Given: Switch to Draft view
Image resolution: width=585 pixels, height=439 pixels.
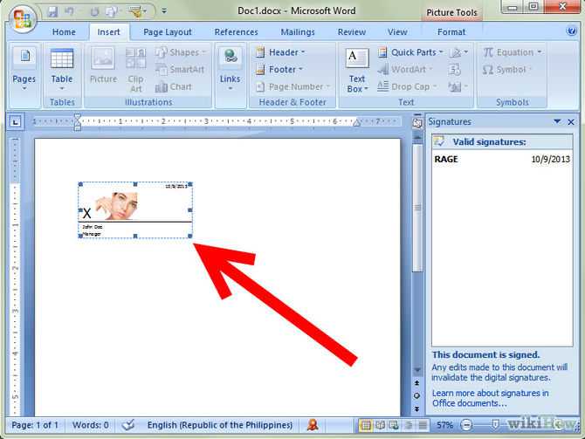Looking at the screenshot, I should tap(423, 425).
